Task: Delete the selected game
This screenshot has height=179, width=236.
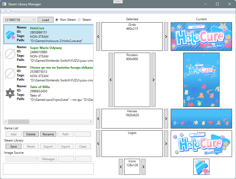Action: click(31, 134)
